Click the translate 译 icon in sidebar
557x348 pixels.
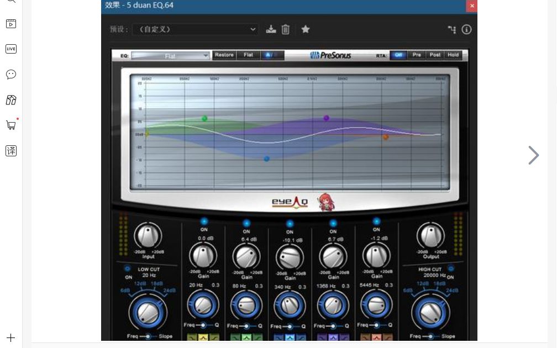pyautogui.click(x=11, y=151)
